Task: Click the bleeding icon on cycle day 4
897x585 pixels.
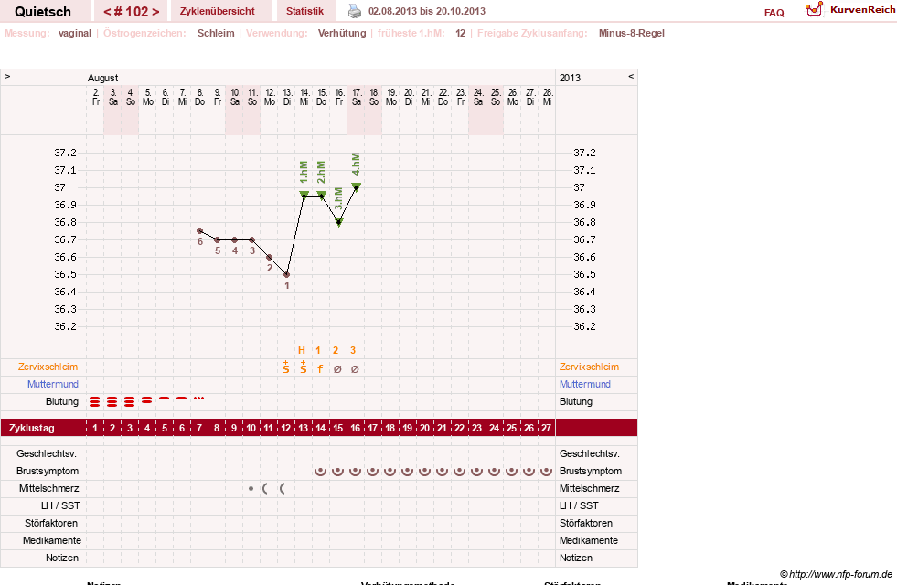Action: click(x=147, y=400)
